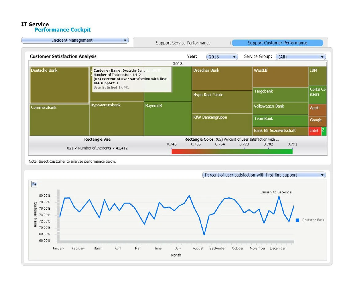Select the Dresdner Bank treemap rectangle
This screenshot has height=289, width=353.
(x=222, y=78)
